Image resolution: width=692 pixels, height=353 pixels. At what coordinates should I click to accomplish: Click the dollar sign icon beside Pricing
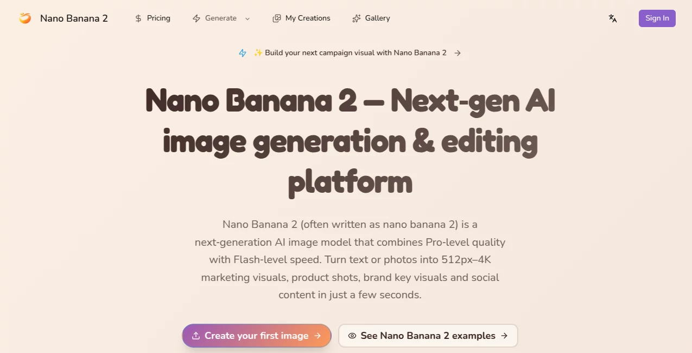pyautogui.click(x=138, y=18)
